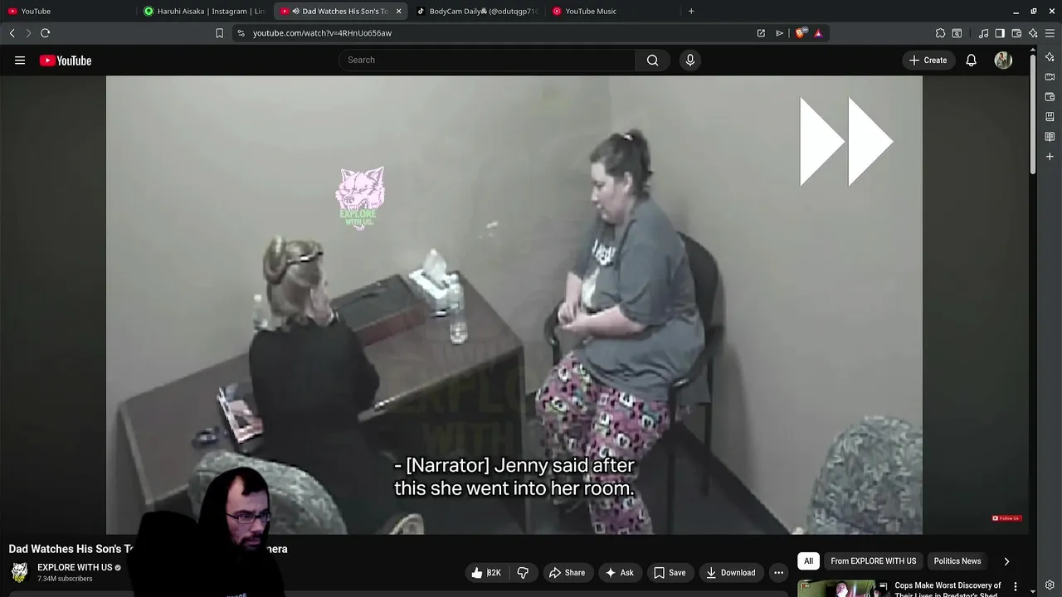Go to YouTube home via logo
This screenshot has width=1062, height=597.
(x=66, y=61)
